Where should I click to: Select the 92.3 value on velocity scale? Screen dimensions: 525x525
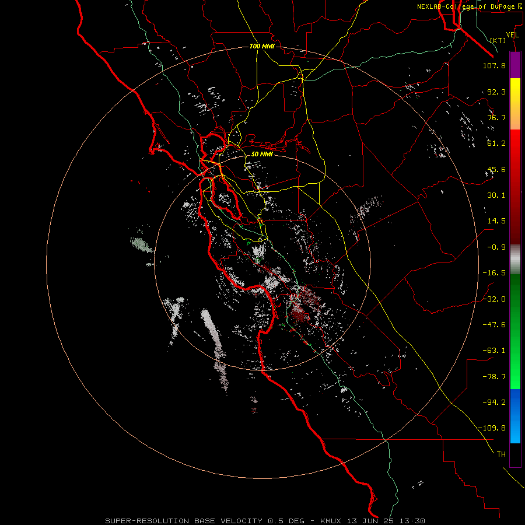click(496, 92)
